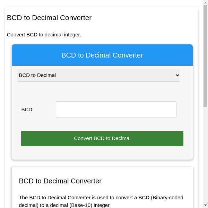Click the paragraph starting 'The BCD to Decimal Converter'
This screenshot has height=208, width=208.
pyautogui.click(x=101, y=201)
